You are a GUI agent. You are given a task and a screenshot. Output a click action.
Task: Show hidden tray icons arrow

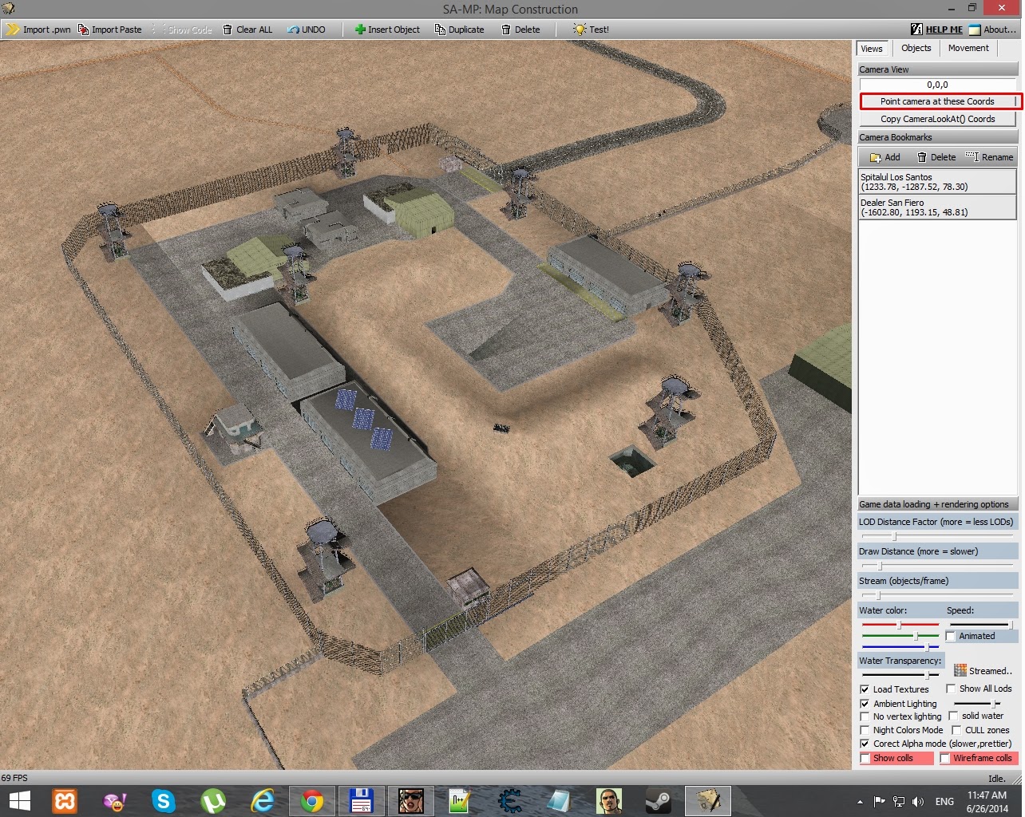click(x=860, y=802)
